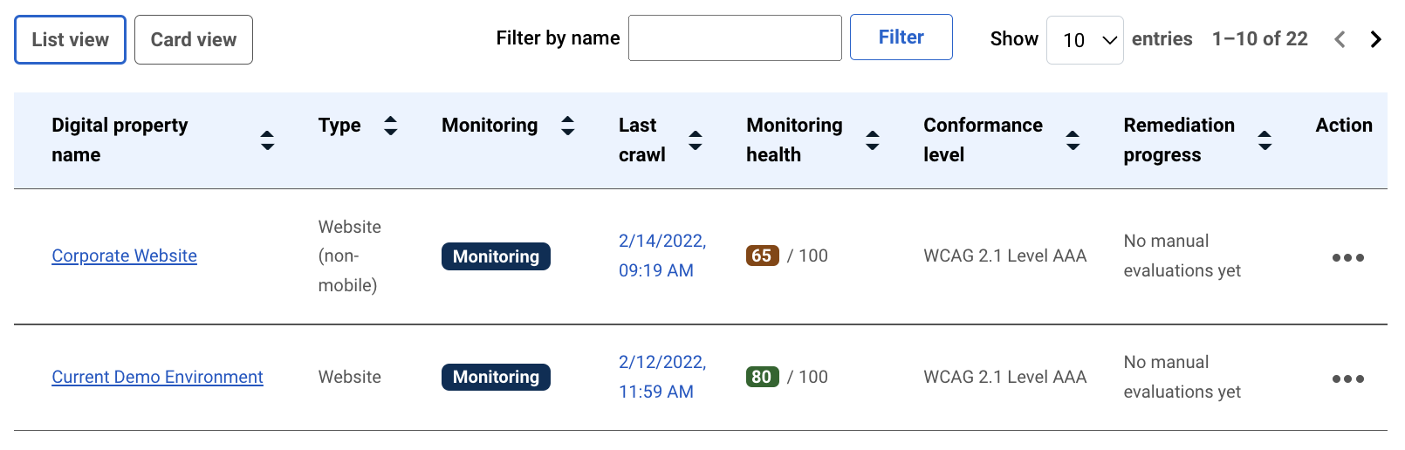Go to next page of entries
This screenshot has height=450, width=1405.
point(1376,39)
